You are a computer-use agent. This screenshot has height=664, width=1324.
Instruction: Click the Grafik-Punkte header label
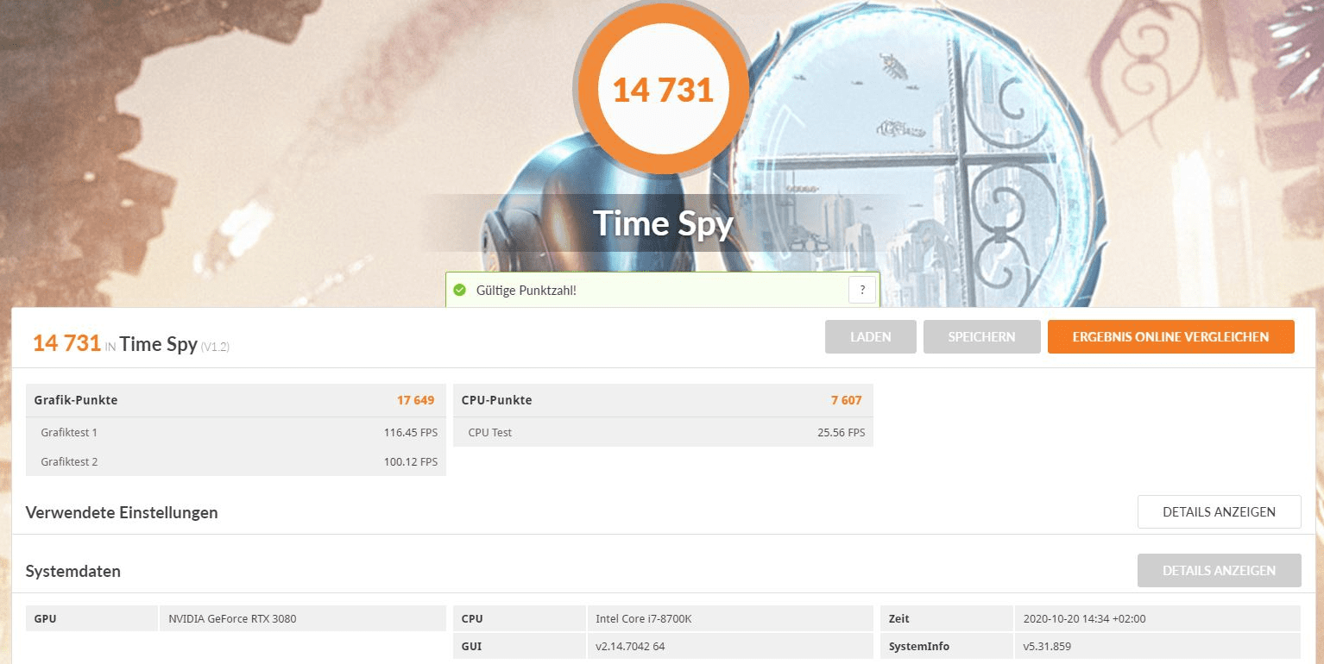pos(76,400)
